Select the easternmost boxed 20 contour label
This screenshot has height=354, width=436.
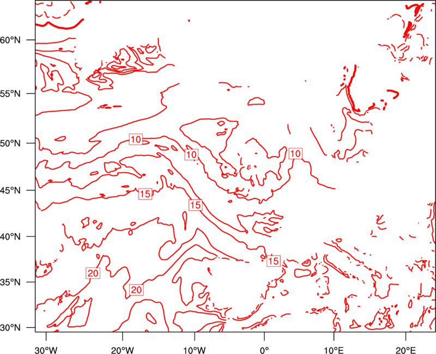pos(136,290)
